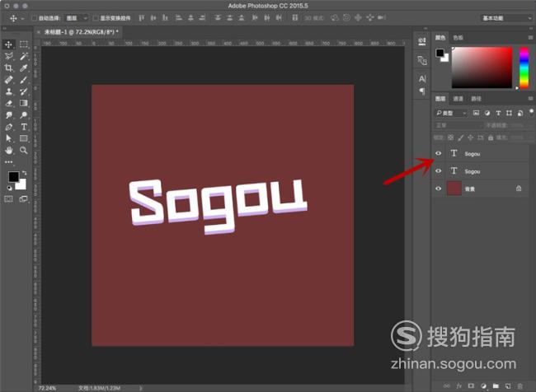Click the lock all padlock icon
The height and width of the screenshot is (392, 536).
coord(491,138)
